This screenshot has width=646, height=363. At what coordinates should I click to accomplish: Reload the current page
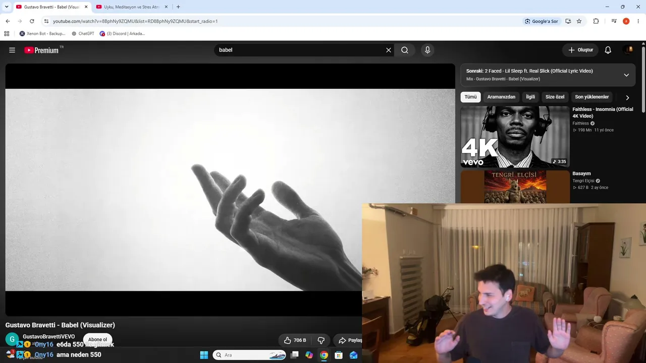pos(32,21)
